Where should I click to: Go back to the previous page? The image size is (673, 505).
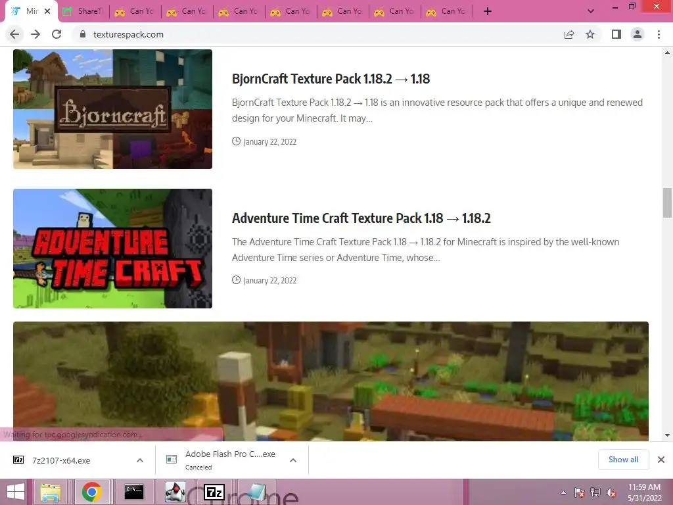click(x=14, y=34)
